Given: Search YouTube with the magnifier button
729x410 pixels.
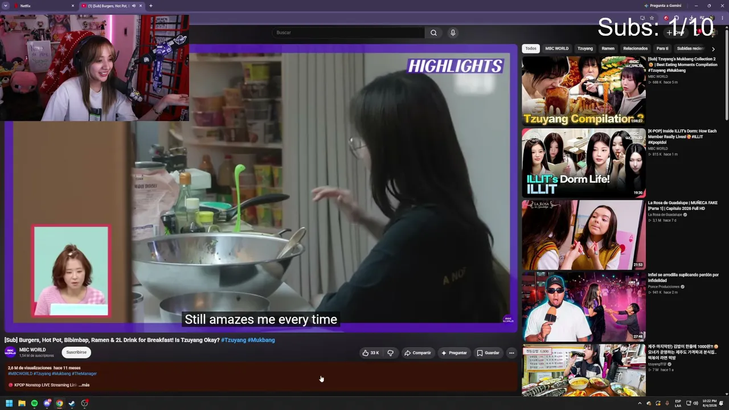Looking at the screenshot, I should pos(433,33).
